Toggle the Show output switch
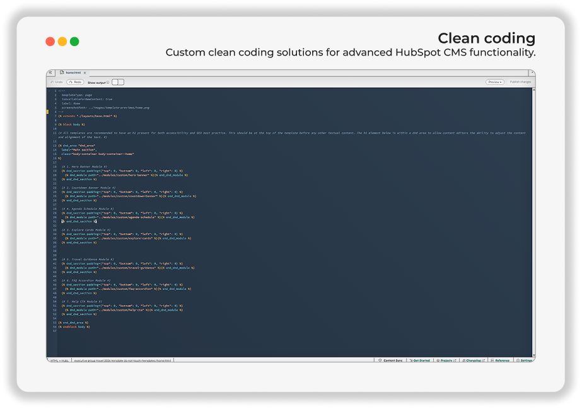Viewport: 582px width, 409px height. (x=118, y=82)
